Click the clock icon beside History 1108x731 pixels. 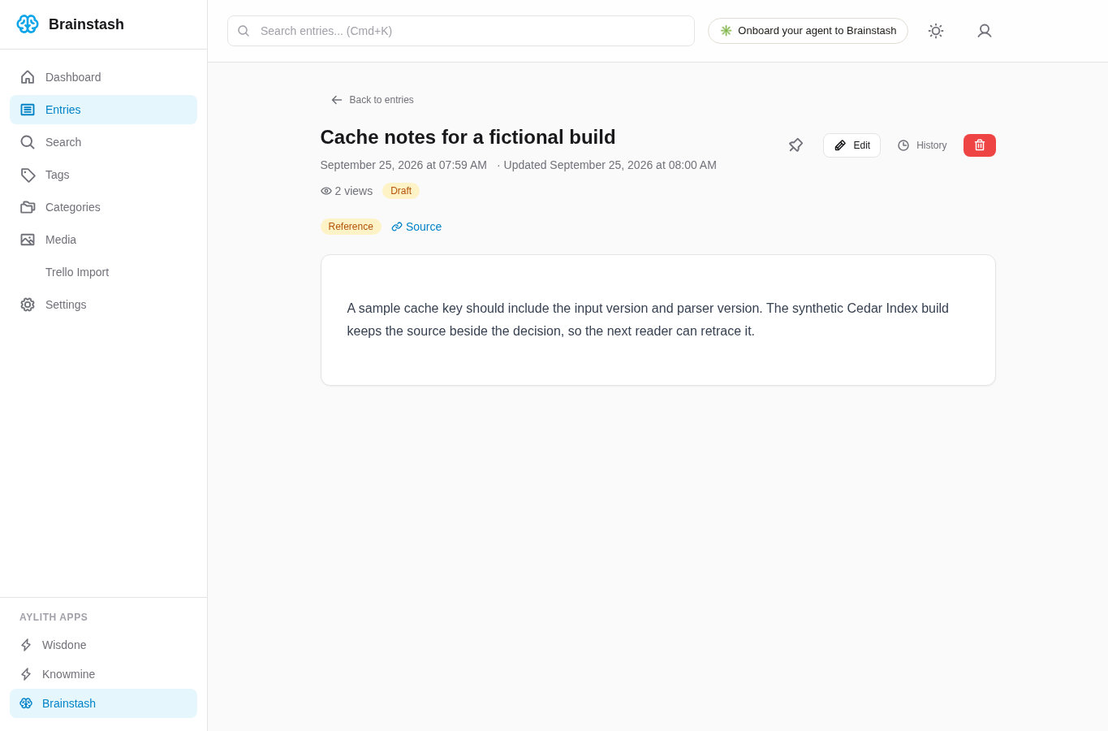(903, 145)
